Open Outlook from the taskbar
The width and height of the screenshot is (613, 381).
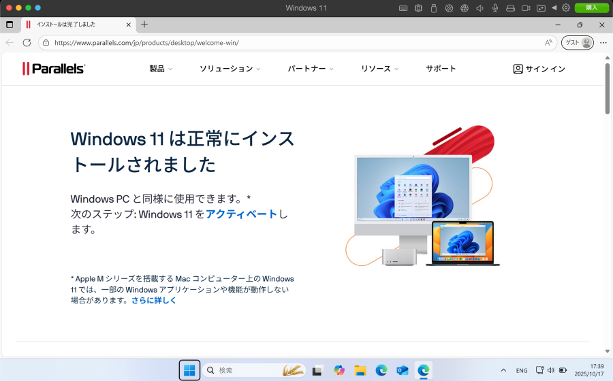(x=403, y=370)
